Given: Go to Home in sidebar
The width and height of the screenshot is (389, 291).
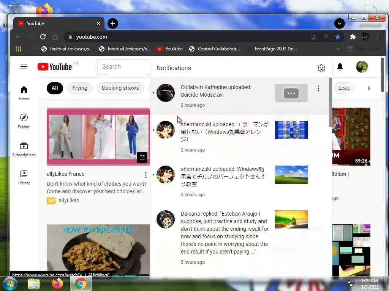Looking at the screenshot, I should pyautogui.click(x=24, y=93).
